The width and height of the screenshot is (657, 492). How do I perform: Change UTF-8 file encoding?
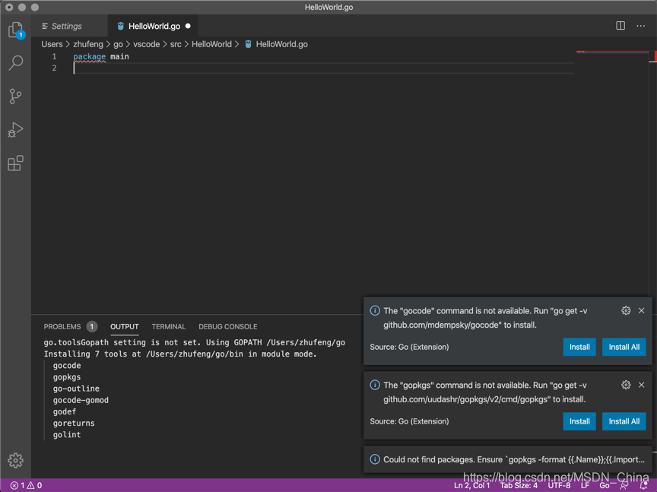coord(560,485)
